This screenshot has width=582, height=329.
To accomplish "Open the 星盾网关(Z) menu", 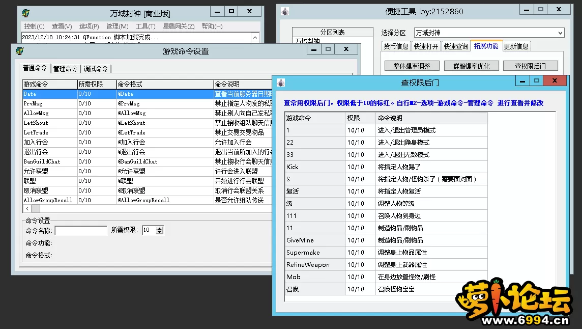I will (179, 26).
